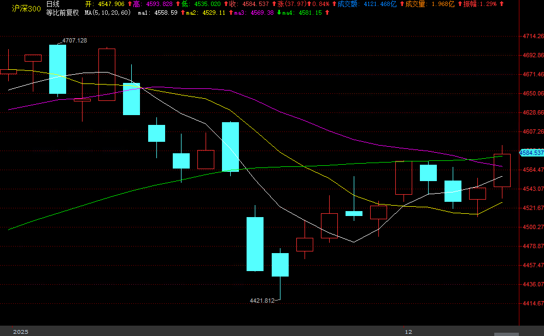Click the red arrow after opening price 4547.906
544x336 pixels.
click(128, 4)
